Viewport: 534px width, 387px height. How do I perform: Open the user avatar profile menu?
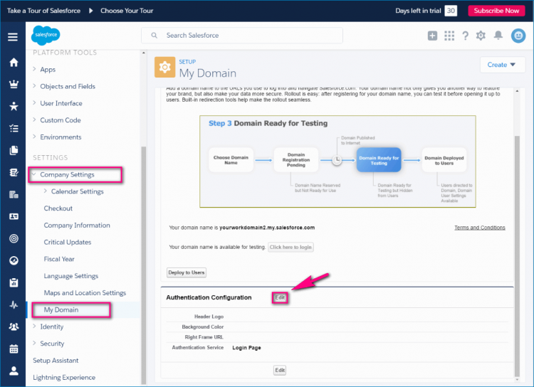(x=518, y=36)
